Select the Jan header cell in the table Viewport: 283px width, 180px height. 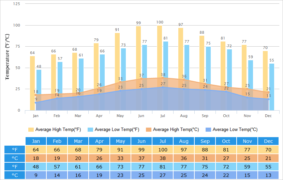pos(36,141)
